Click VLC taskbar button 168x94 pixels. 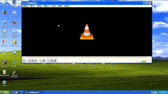34,92
